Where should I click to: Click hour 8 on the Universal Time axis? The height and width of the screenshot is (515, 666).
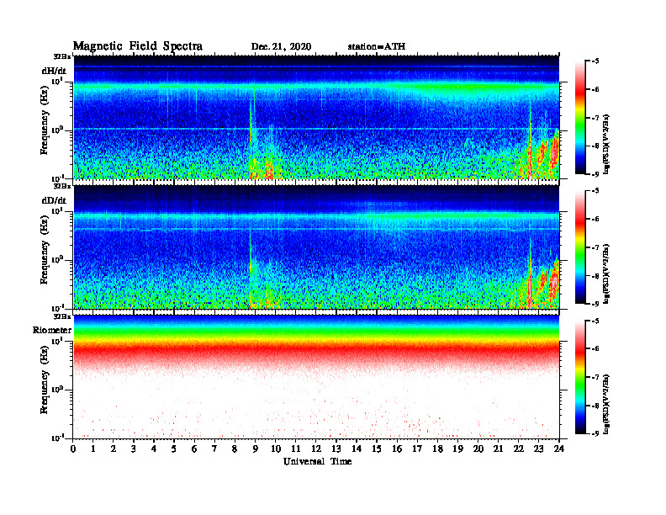coord(235,449)
